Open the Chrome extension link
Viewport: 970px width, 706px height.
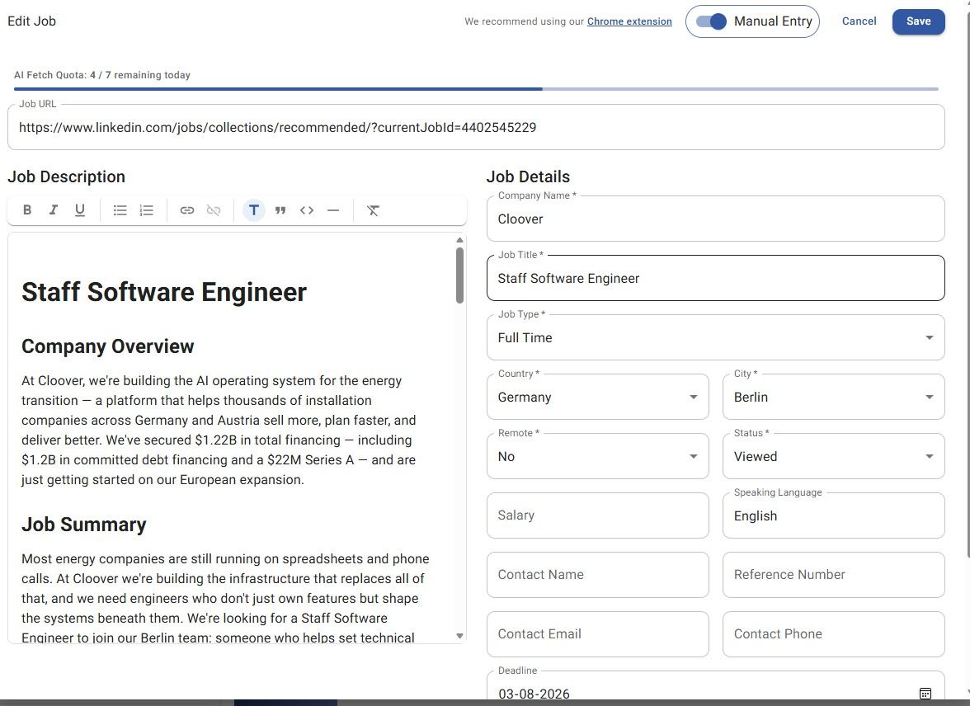pyautogui.click(x=629, y=21)
